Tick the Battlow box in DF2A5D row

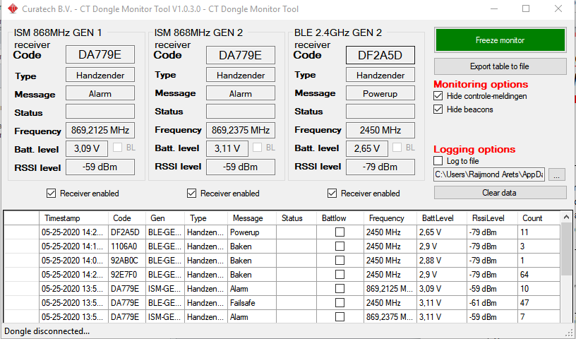click(x=340, y=232)
